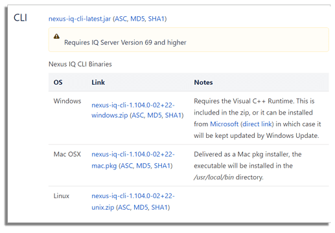Image resolution: width=335 pixels, height=233 pixels.
Task: Download the Linux nexus-iq-cli unix.zip file
Action: 133,201
